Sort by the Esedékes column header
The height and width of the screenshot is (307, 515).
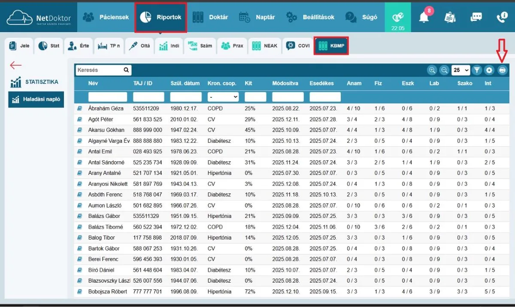pos(321,83)
